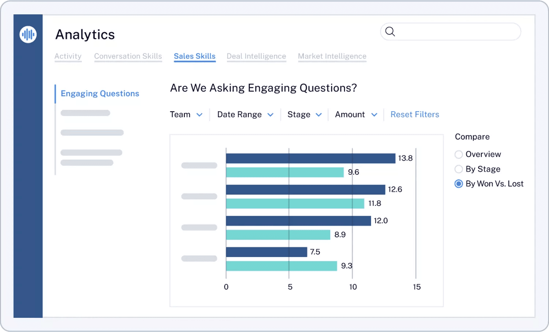Select the By Won Vs. Lost radio button
The height and width of the screenshot is (332, 549).
(x=459, y=184)
